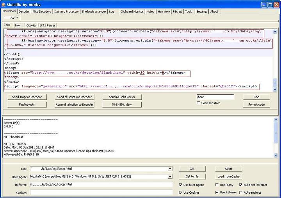The image size is (281, 198).
Task: Open the Notes tab
Action: tap(150, 12)
